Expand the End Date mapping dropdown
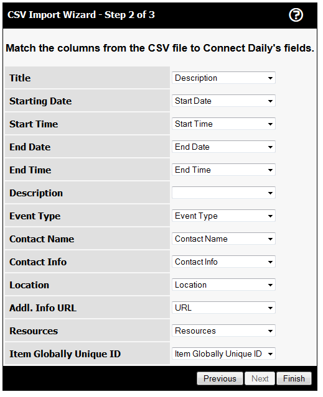 coord(223,147)
